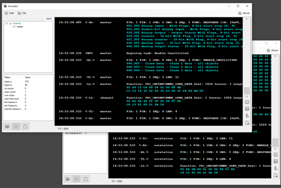The height and width of the screenshot is (188, 281).
Task: Select the channel item in the tree
Action: coord(16,24)
